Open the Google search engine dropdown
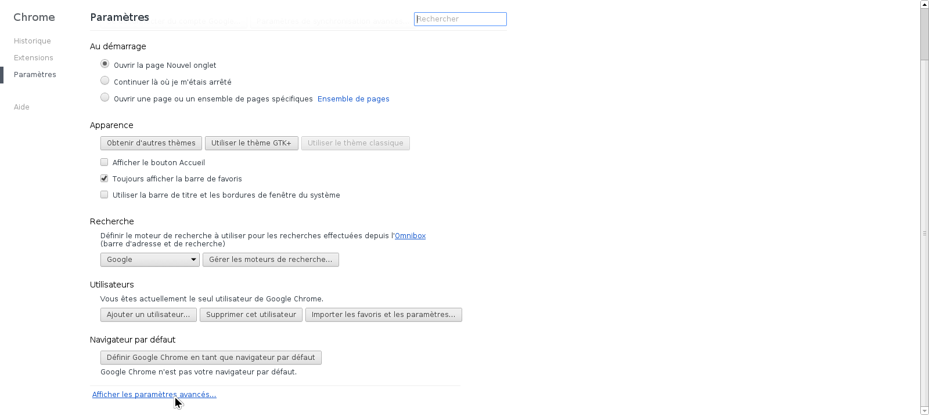 pos(150,260)
